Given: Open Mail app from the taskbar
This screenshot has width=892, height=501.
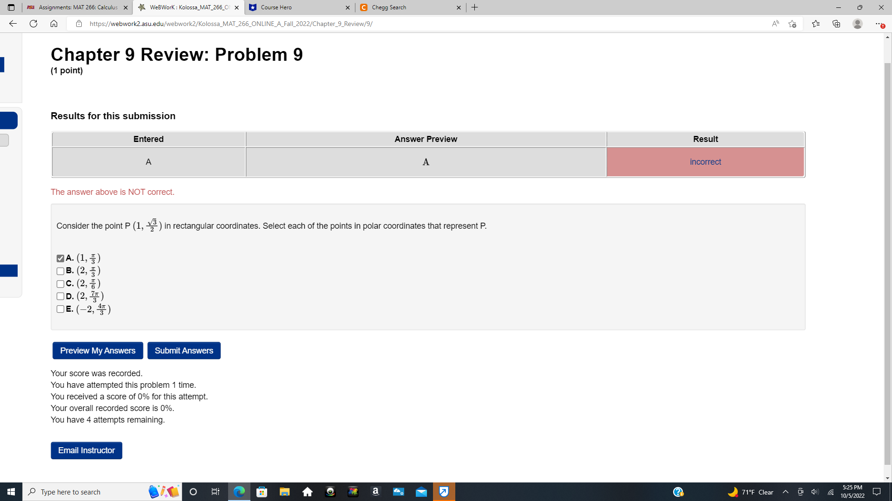Looking at the screenshot, I should tap(421, 491).
